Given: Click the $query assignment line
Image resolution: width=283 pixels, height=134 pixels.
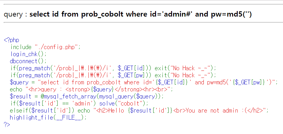Looking at the screenshot, I should [144, 82].
